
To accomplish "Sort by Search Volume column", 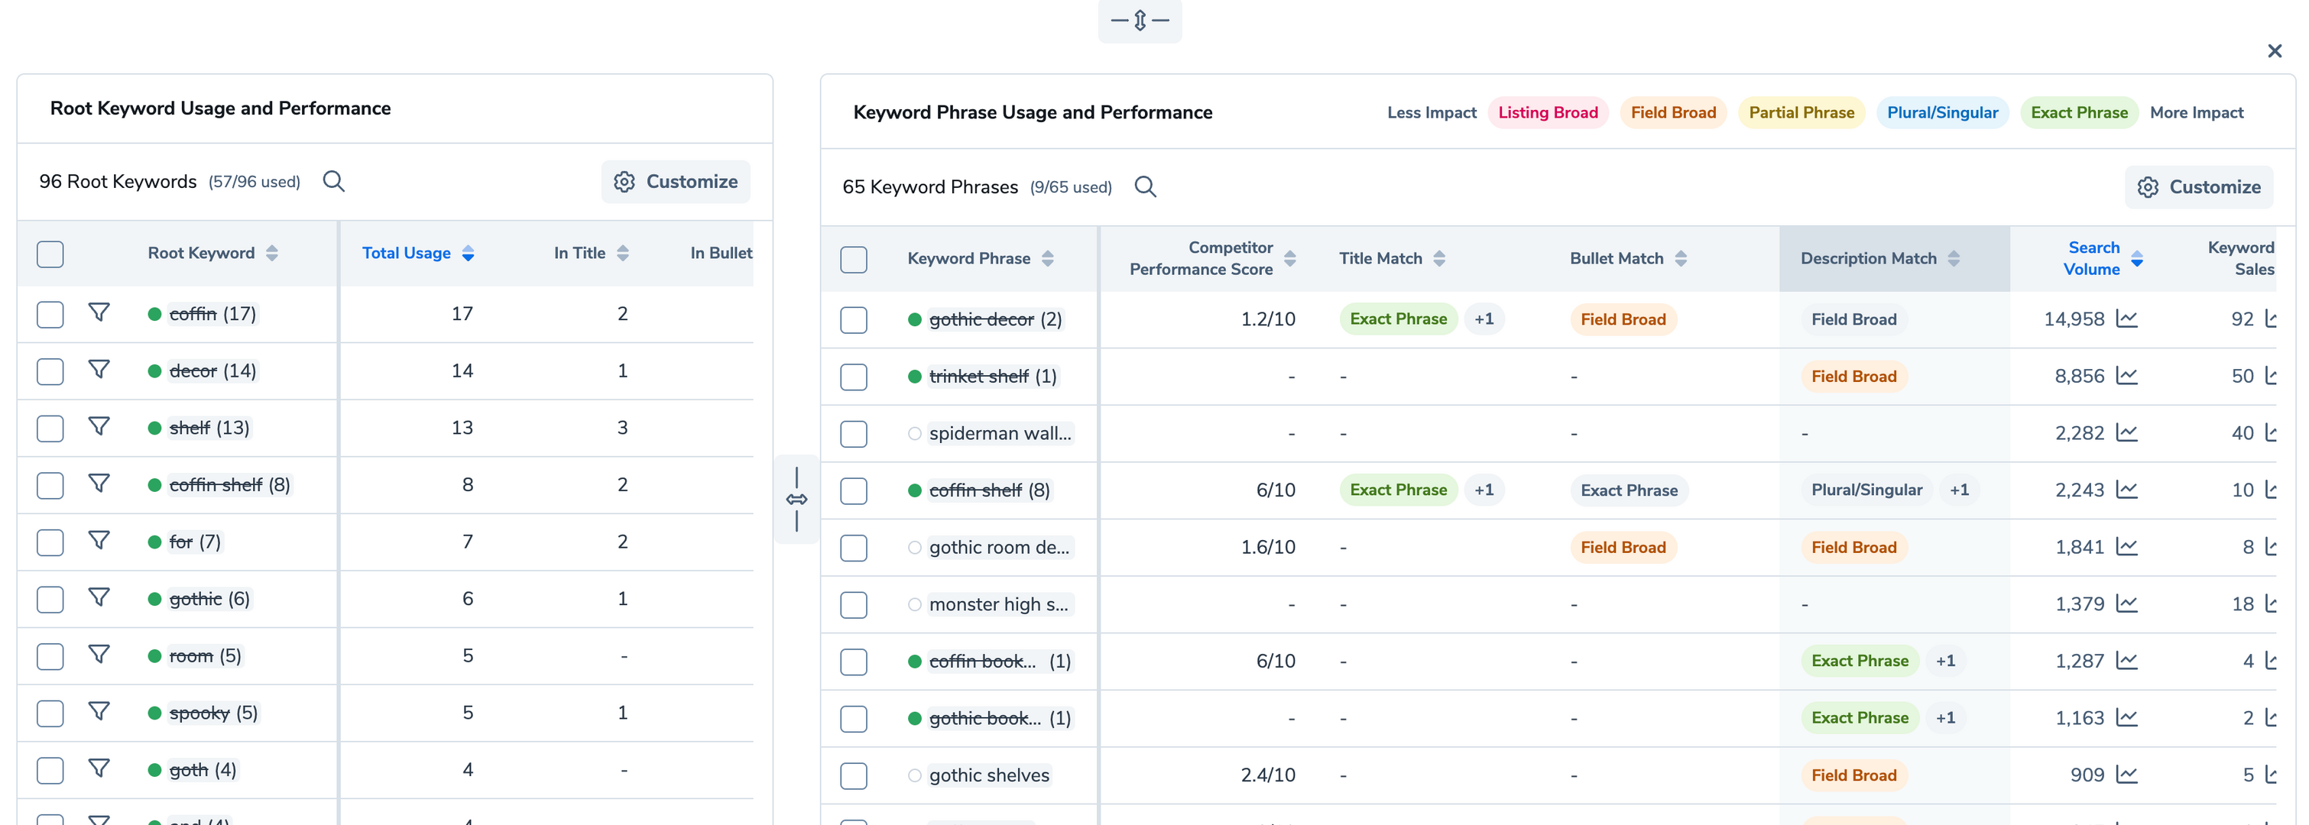I will pyautogui.click(x=2137, y=258).
